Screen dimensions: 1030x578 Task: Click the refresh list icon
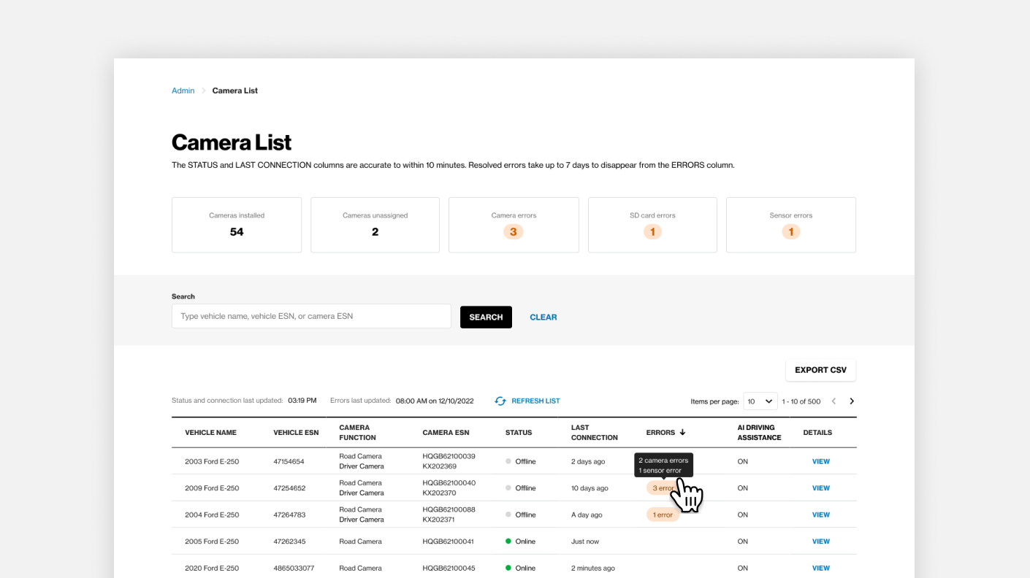pos(500,401)
